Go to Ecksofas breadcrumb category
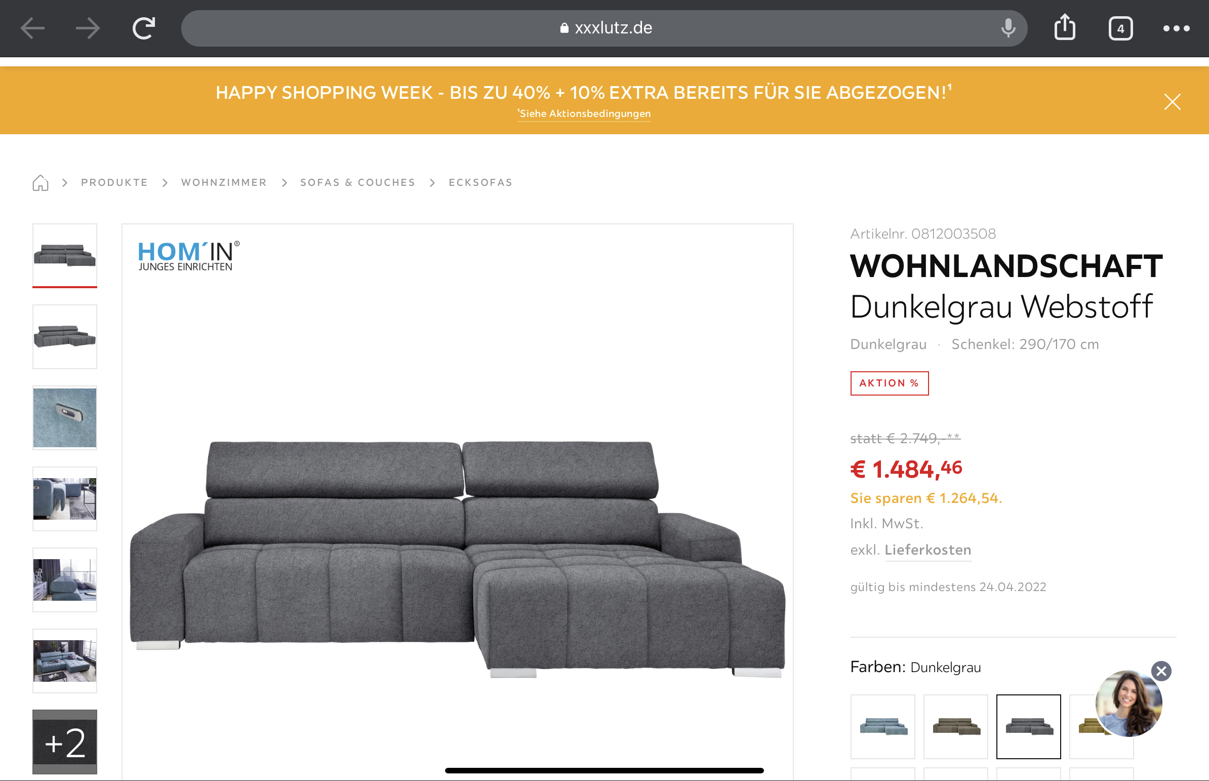The image size is (1209, 781). 480,182
